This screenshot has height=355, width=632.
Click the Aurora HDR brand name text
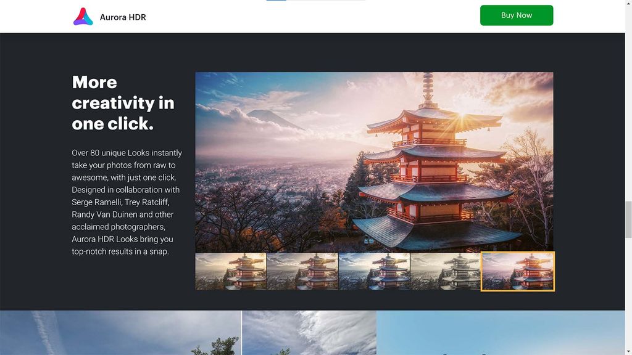coord(123,17)
